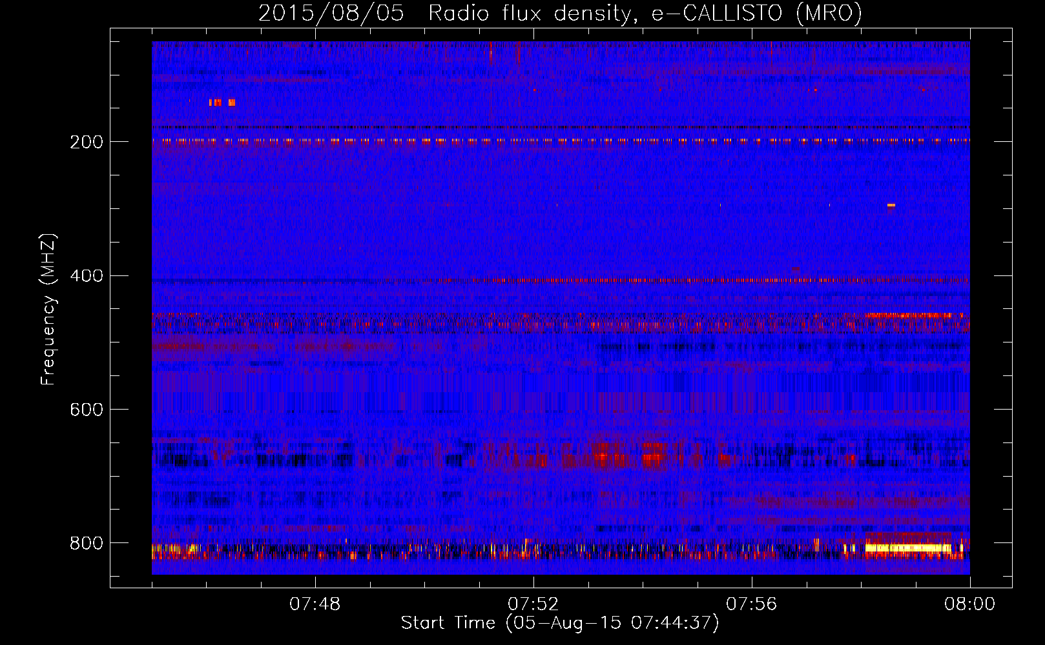Click the 07:56 time tick label
This screenshot has height=645, width=1045.
point(752,604)
